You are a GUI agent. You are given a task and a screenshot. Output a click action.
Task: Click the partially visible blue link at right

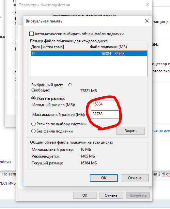[x=161, y=131]
